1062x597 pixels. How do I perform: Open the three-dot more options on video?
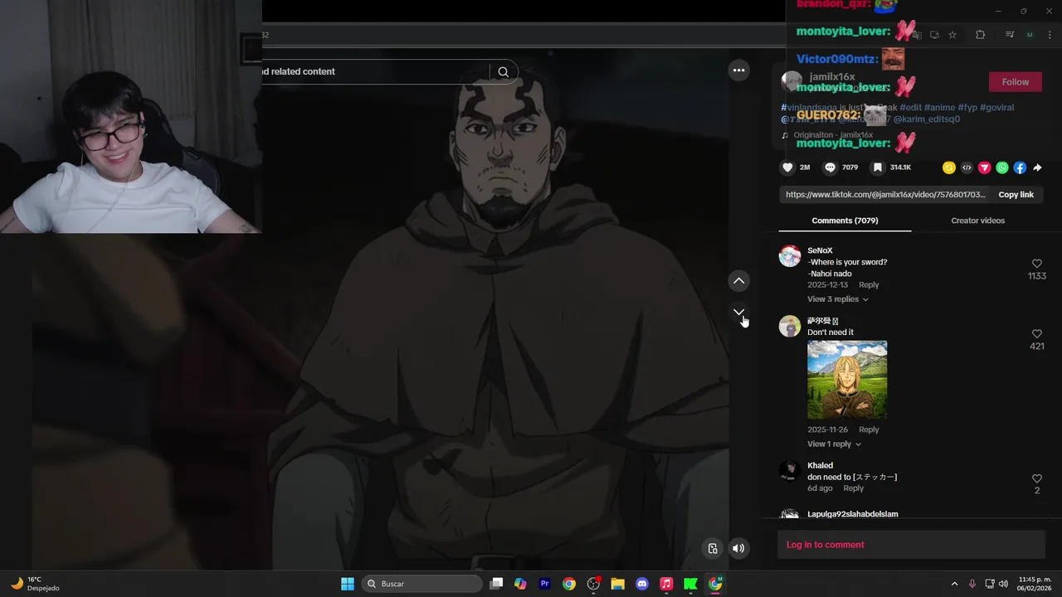point(738,70)
